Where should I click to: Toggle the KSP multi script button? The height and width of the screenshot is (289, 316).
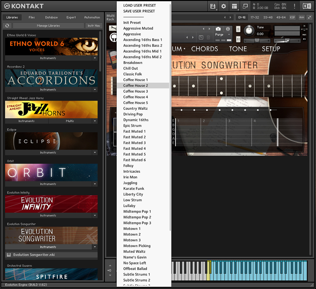click(292, 17)
